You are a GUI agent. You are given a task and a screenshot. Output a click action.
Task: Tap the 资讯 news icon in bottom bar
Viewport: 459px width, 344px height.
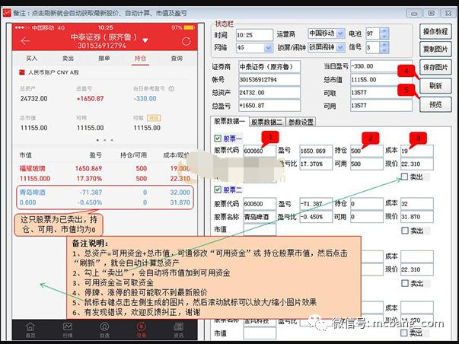click(x=178, y=330)
